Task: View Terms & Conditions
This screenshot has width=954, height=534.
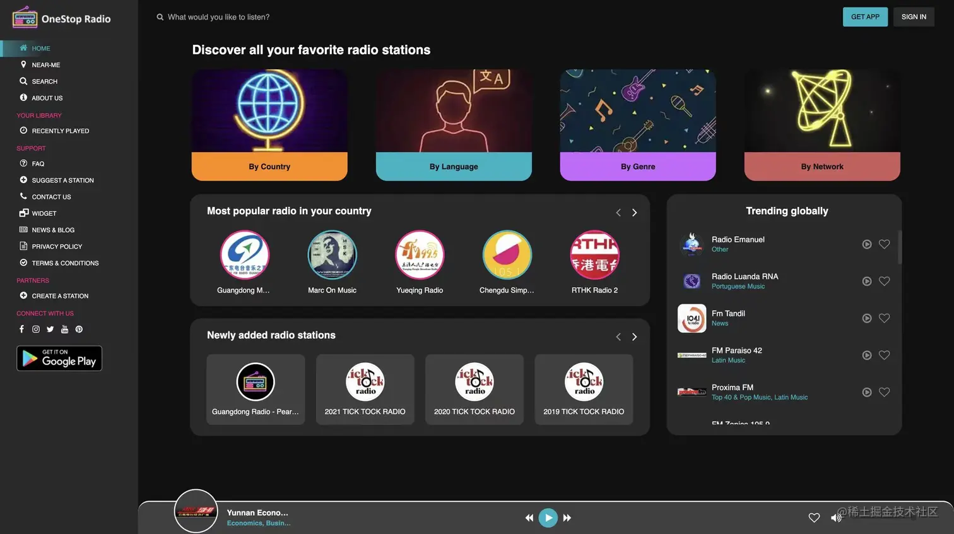Action: pyautogui.click(x=59, y=263)
